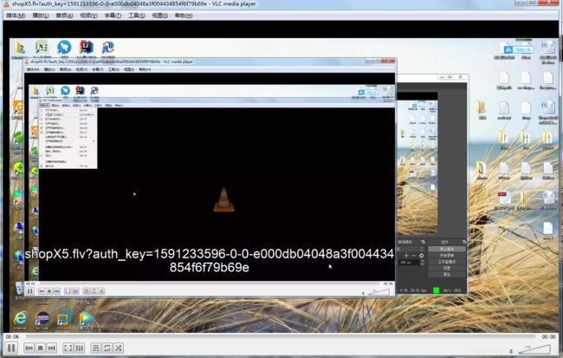
Task: Click the 00:06 elapsed time label
Action: point(12,337)
